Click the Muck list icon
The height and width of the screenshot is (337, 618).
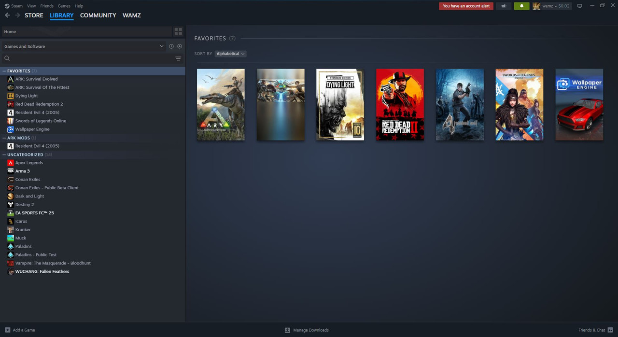click(x=11, y=238)
